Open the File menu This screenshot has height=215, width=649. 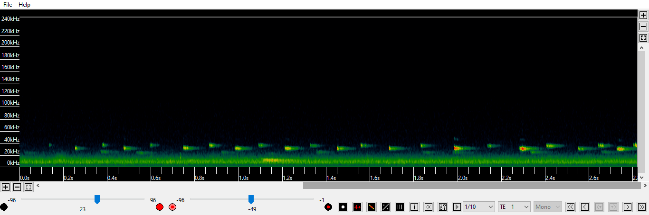[8, 4]
